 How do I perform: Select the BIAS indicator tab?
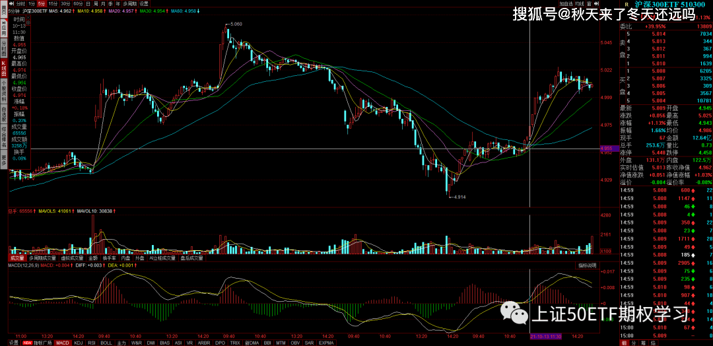pyautogui.click(x=165, y=343)
